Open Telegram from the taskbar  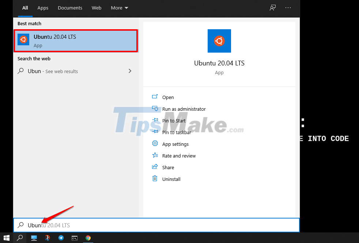tap(61, 238)
